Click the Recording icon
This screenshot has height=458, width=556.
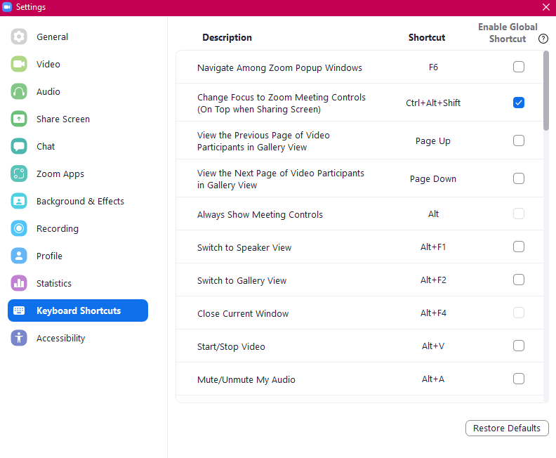coord(19,228)
